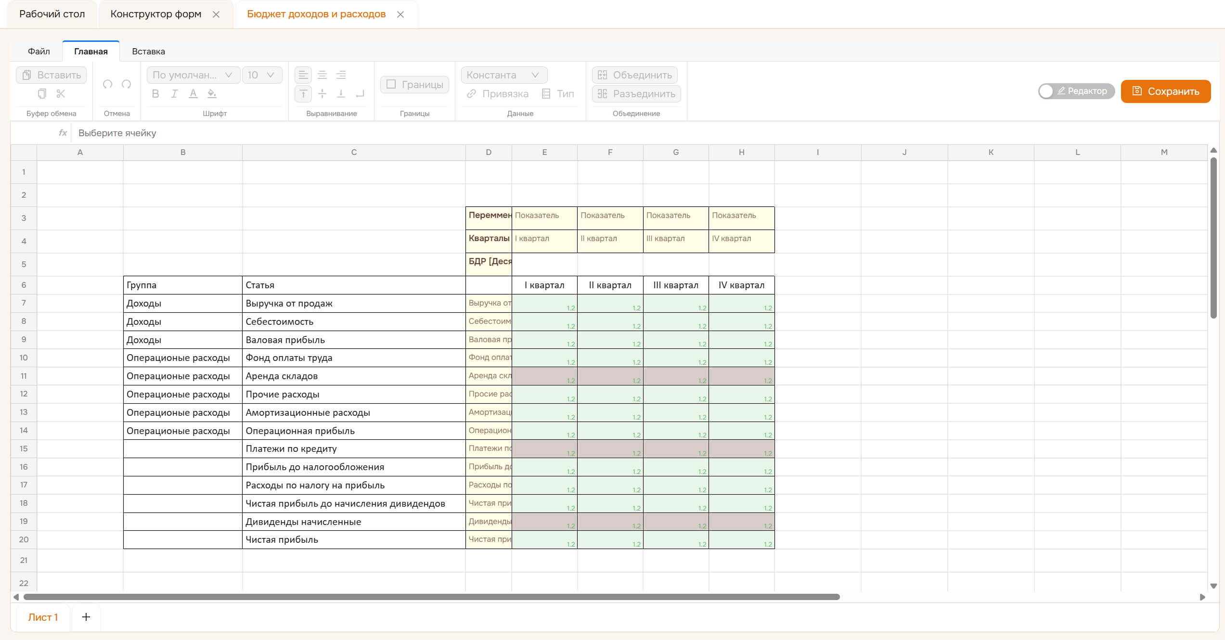Toggle the Редактор switch
This screenshot has height=640, width=1225.
tap(1076, 91)
